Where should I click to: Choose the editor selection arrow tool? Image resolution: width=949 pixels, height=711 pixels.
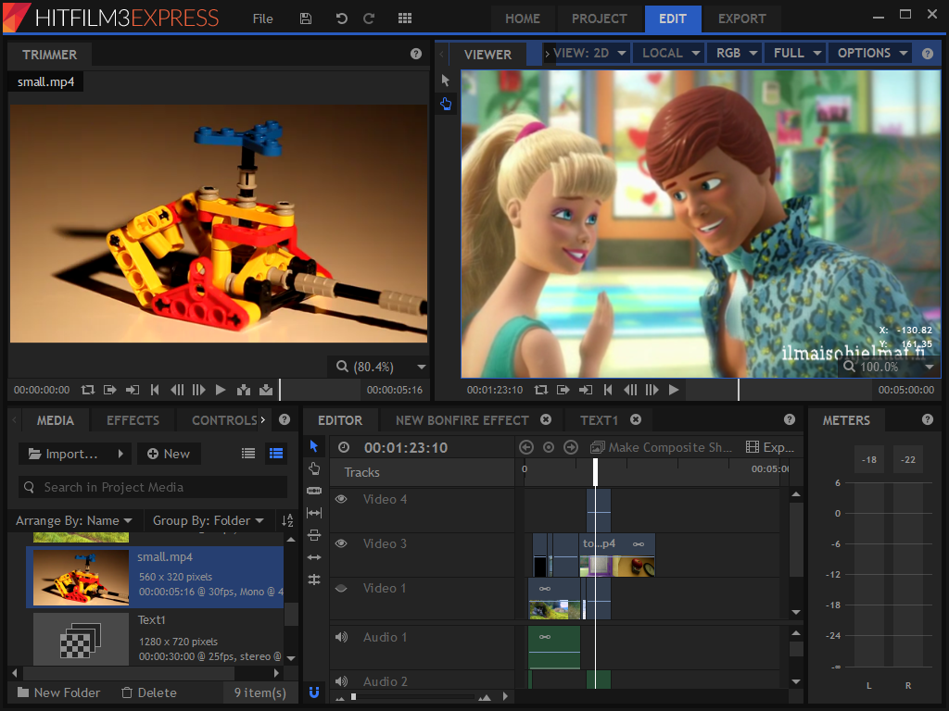314,446
